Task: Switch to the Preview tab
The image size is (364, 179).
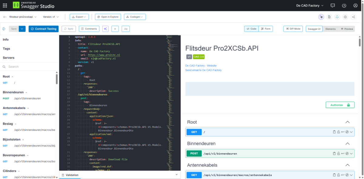Action: [x=347, y=29]
